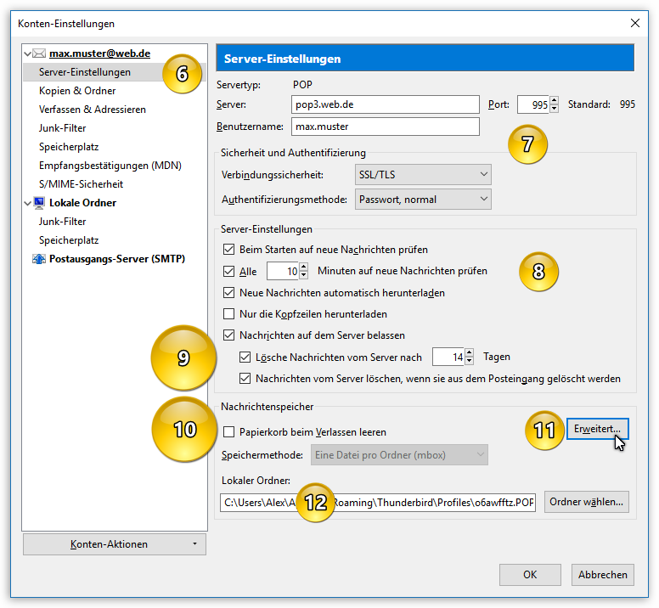This screenshot has height=608, width=659.
Task: Open the S/MIME-Sicherheit settings page
Action: pyautogui.click(x=81, y=184)
